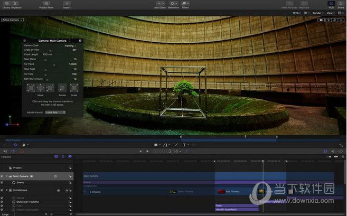
Task: Use the pan 3D view tool
Action: coord(329,20)
